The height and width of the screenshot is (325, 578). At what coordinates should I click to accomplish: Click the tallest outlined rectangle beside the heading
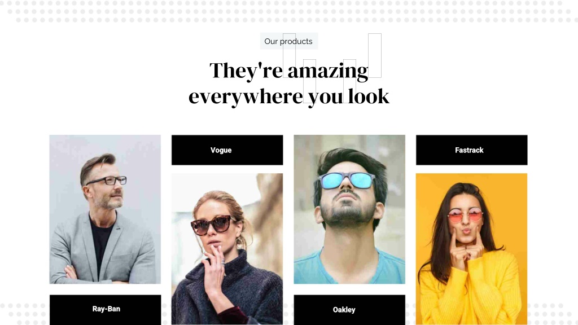(x=375, y=56)
